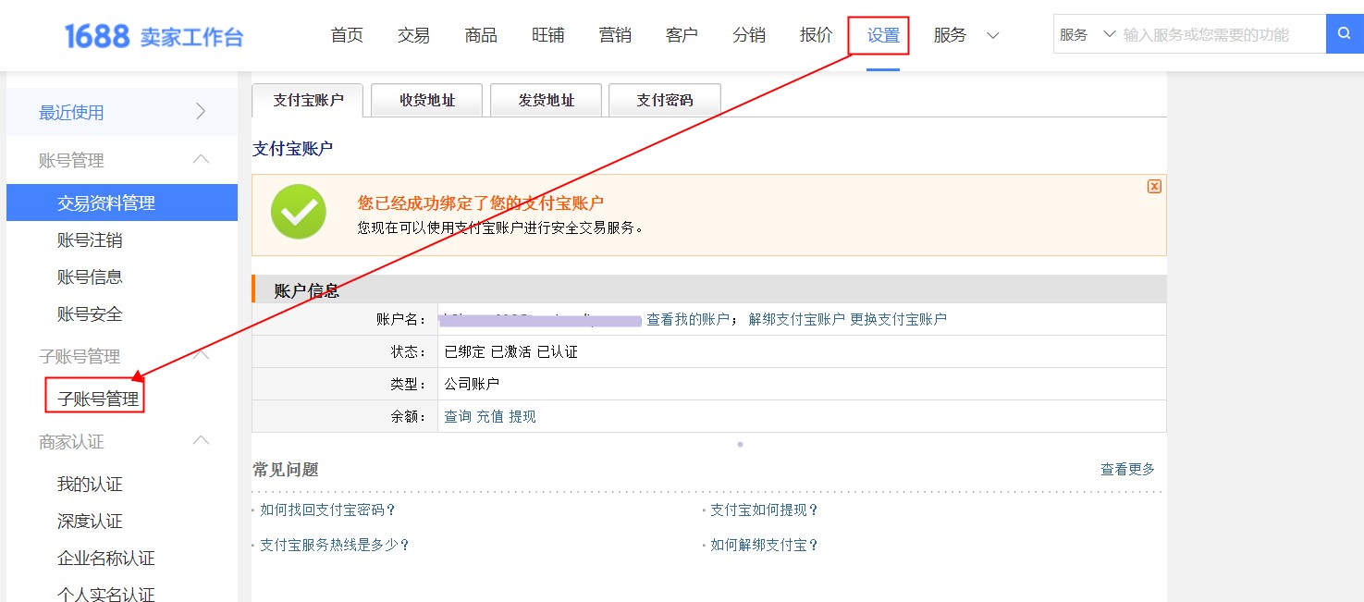Type in the service search input field
This screenshot has width=1364, height=602.
pos(1221,35)
